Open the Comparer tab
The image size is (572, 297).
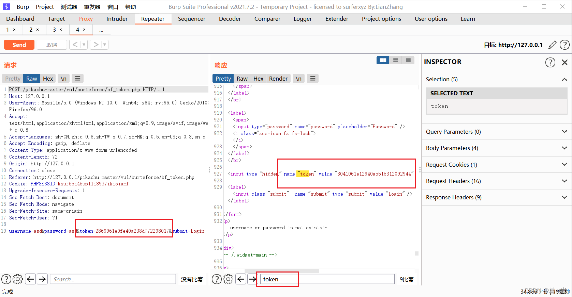click(267, 19)
